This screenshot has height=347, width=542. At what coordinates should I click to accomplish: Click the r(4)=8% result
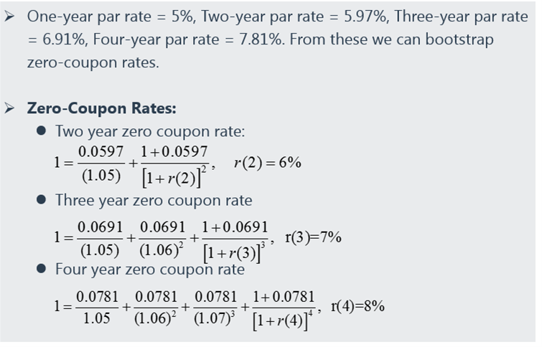(358, 306)
